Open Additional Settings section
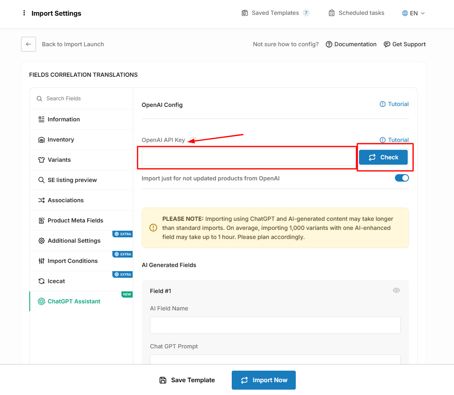Screen dimensions: 454x395 [x=81, y=241]
